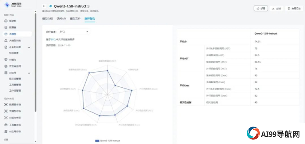The width and height of the screenshot is (305, 144).
Task: Open the 数据集 dataset sidebar icon
Action: coord(6,28)
